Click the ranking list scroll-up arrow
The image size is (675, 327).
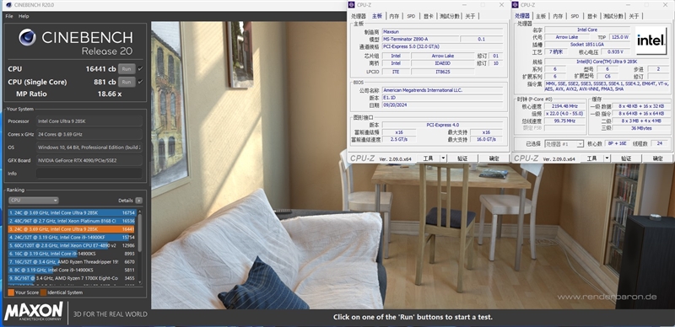point(139,212)
